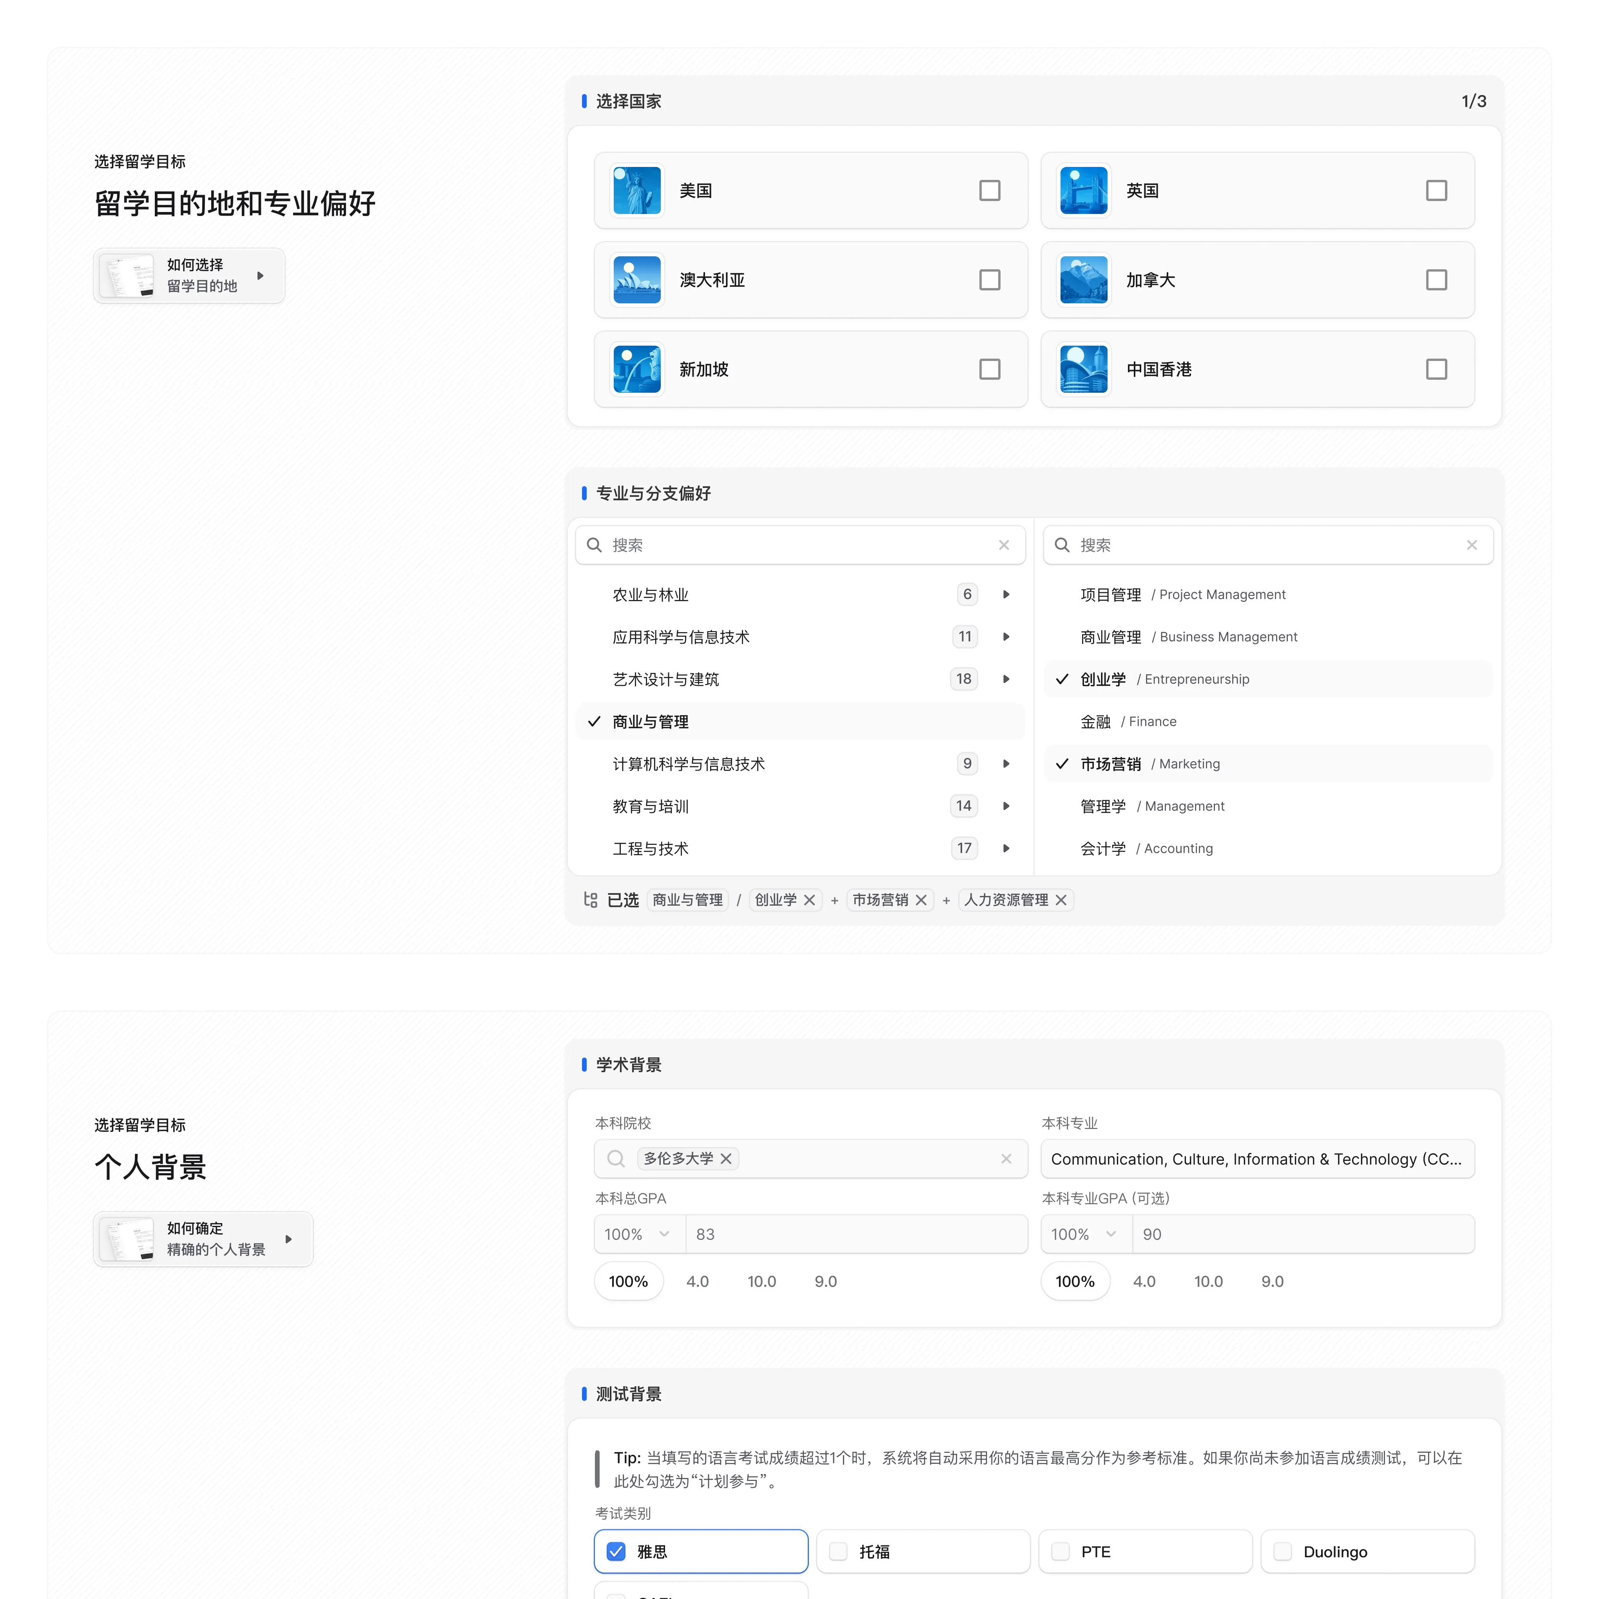Click the 本科院校 search icon
This screenshot has width=1599, height=1599.
coord(616,1159)
